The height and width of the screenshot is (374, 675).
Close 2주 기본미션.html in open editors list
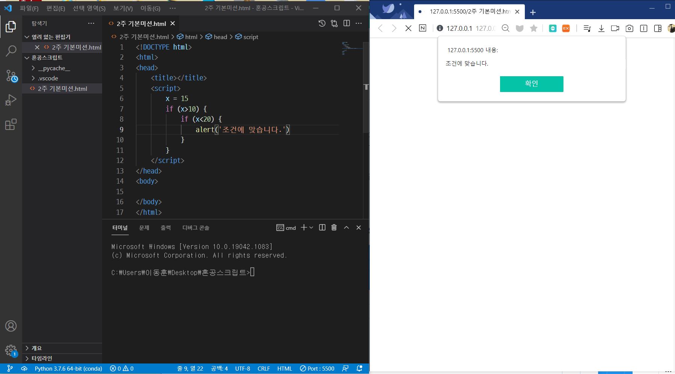point(37,47)
